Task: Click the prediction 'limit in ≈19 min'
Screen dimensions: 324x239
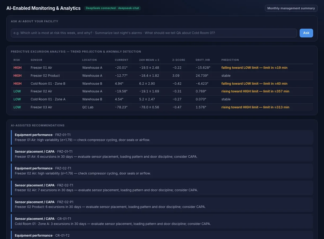Action: click(275, 68)
